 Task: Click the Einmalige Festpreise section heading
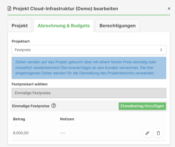tap(31, 106)
